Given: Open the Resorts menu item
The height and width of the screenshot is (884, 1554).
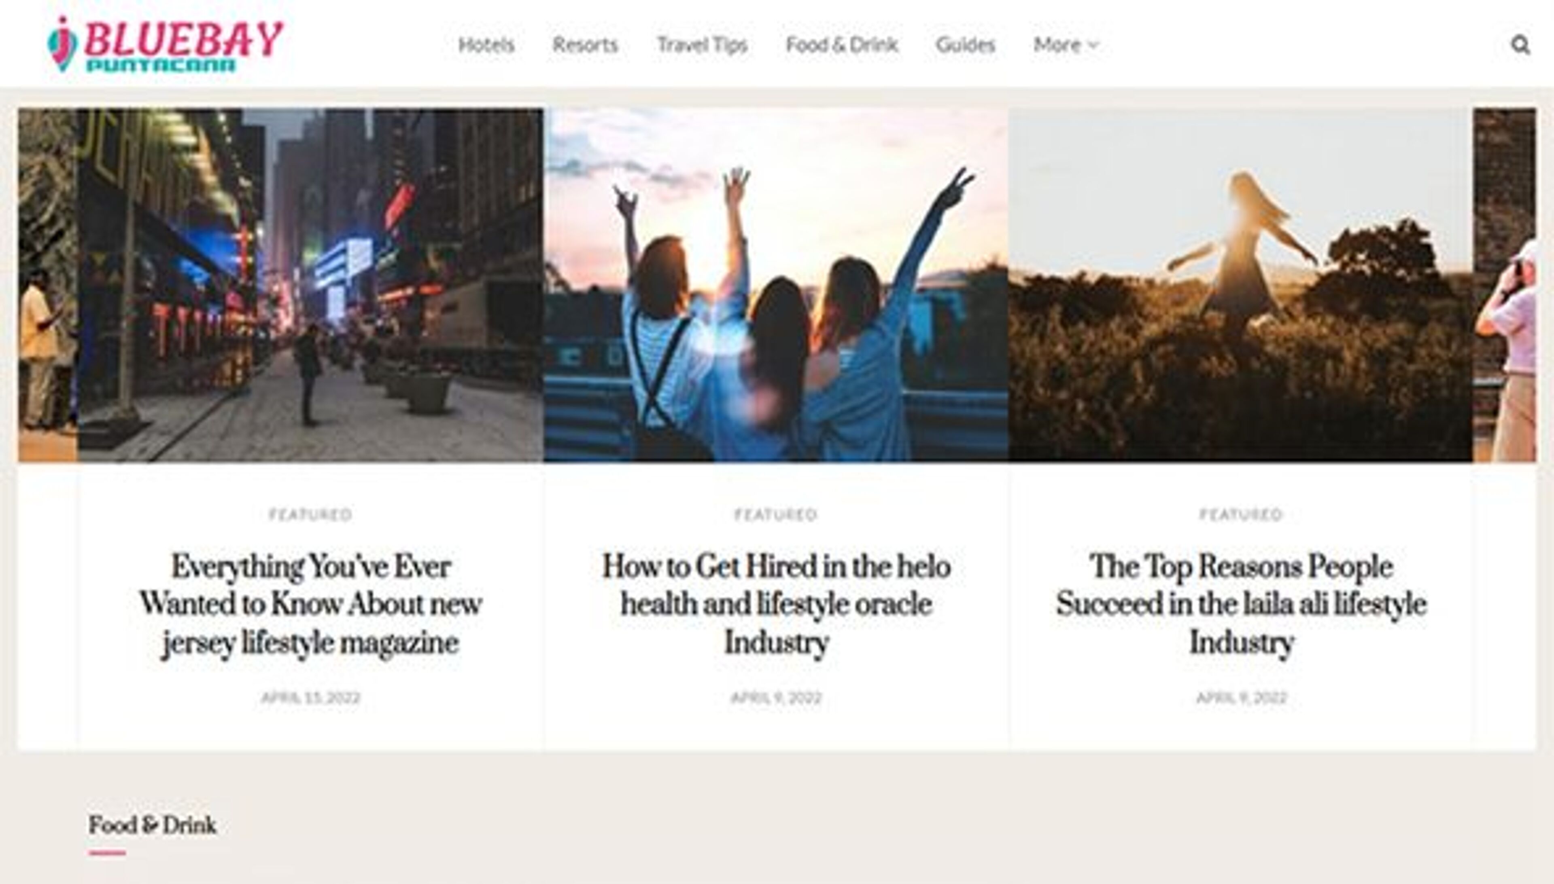Looking at the screenshot, I should (x=584, y=45).
